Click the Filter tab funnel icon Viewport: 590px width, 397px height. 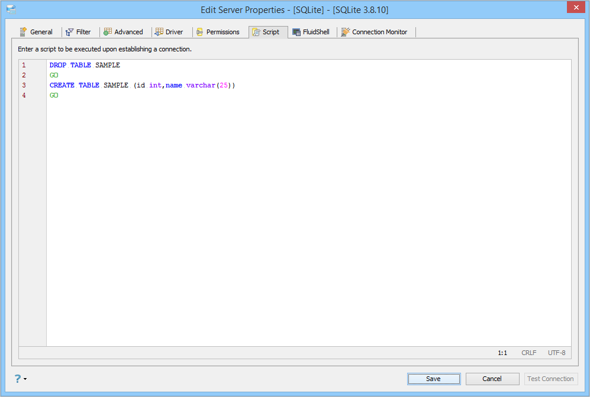pos(70,32)
